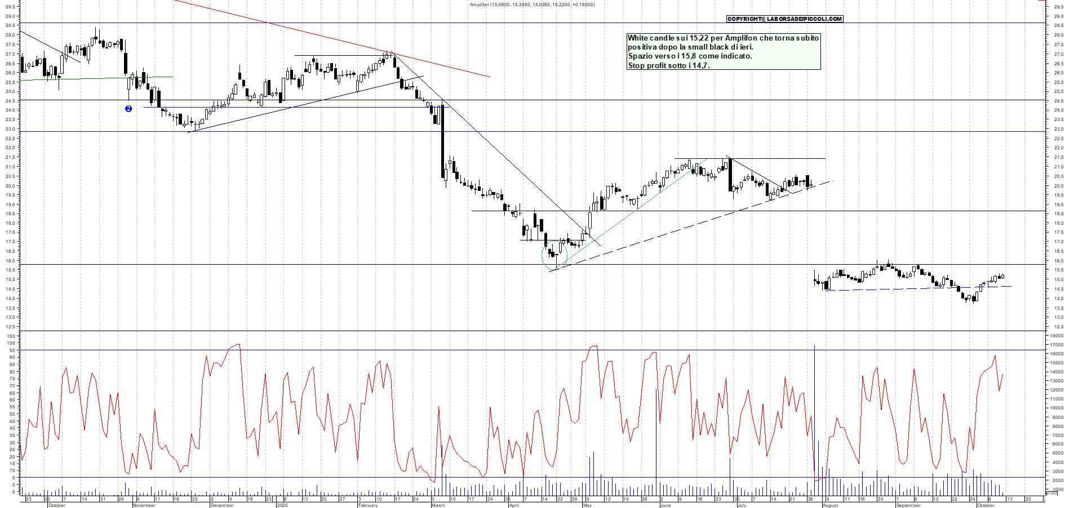Image resolution: width=1065 pixels, height=508 pixels.
Task: Click the 2025 year label on the time axis
Action: [282, 505]
